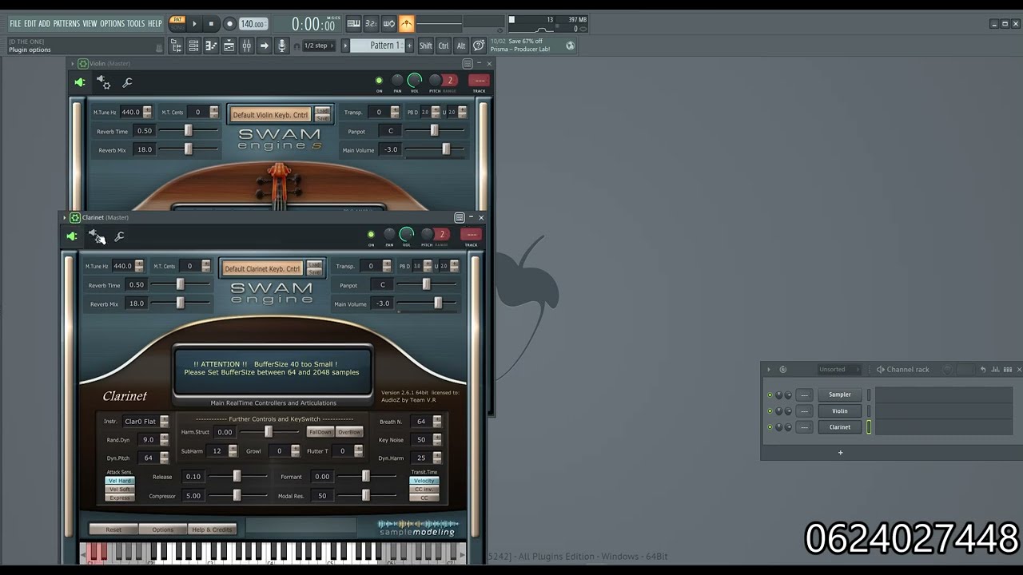Toggle the metronome icon in the top toolbar
1023x575 pixels.
[407, 24]
